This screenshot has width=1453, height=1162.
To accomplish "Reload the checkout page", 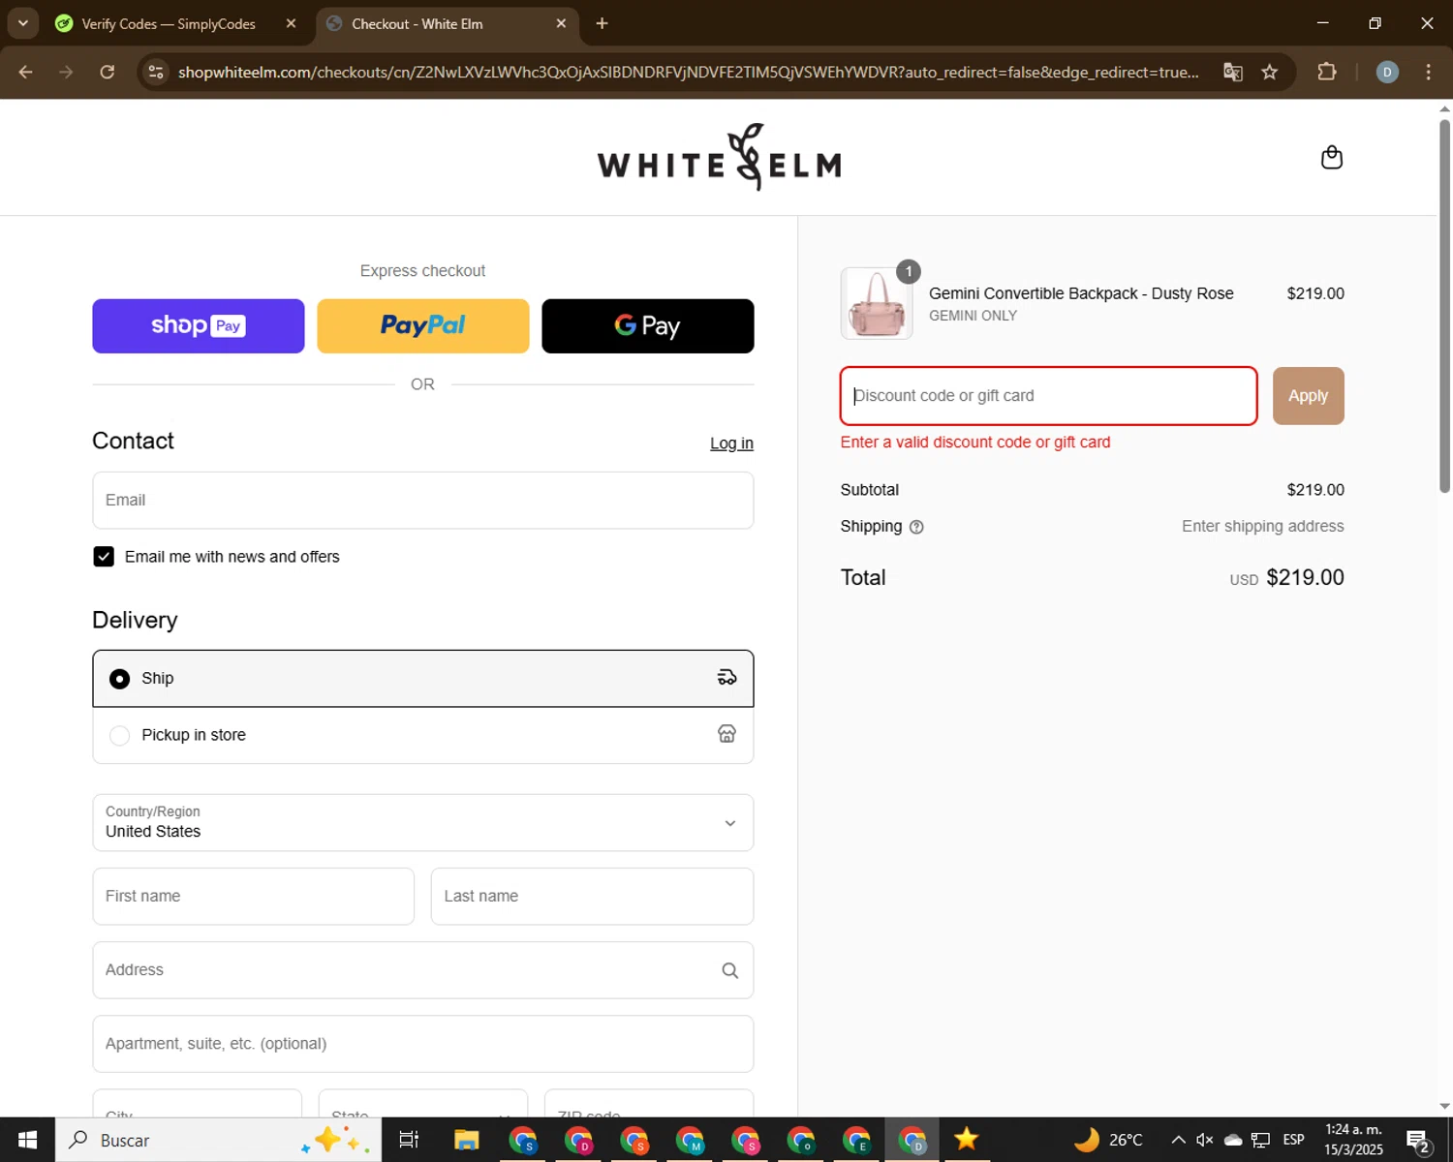I will (108, 72).
